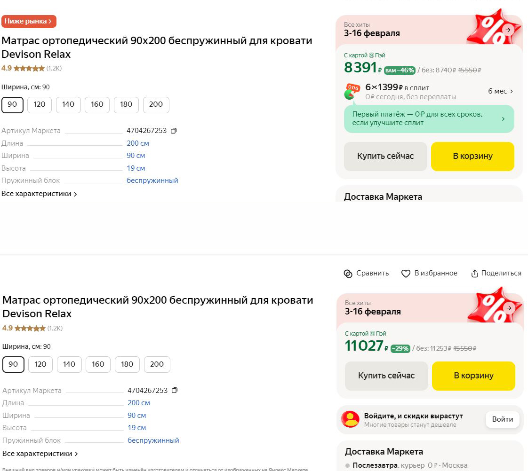Open lower Все хиты promo arrow
The height and width of the screenshot is (471, 528).
[509, 308]
